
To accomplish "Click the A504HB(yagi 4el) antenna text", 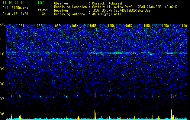I will tap(107, 14).
